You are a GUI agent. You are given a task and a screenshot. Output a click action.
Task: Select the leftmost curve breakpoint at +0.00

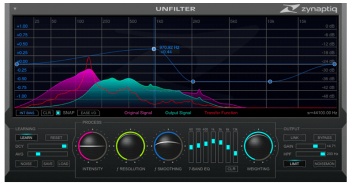[16, 64]
